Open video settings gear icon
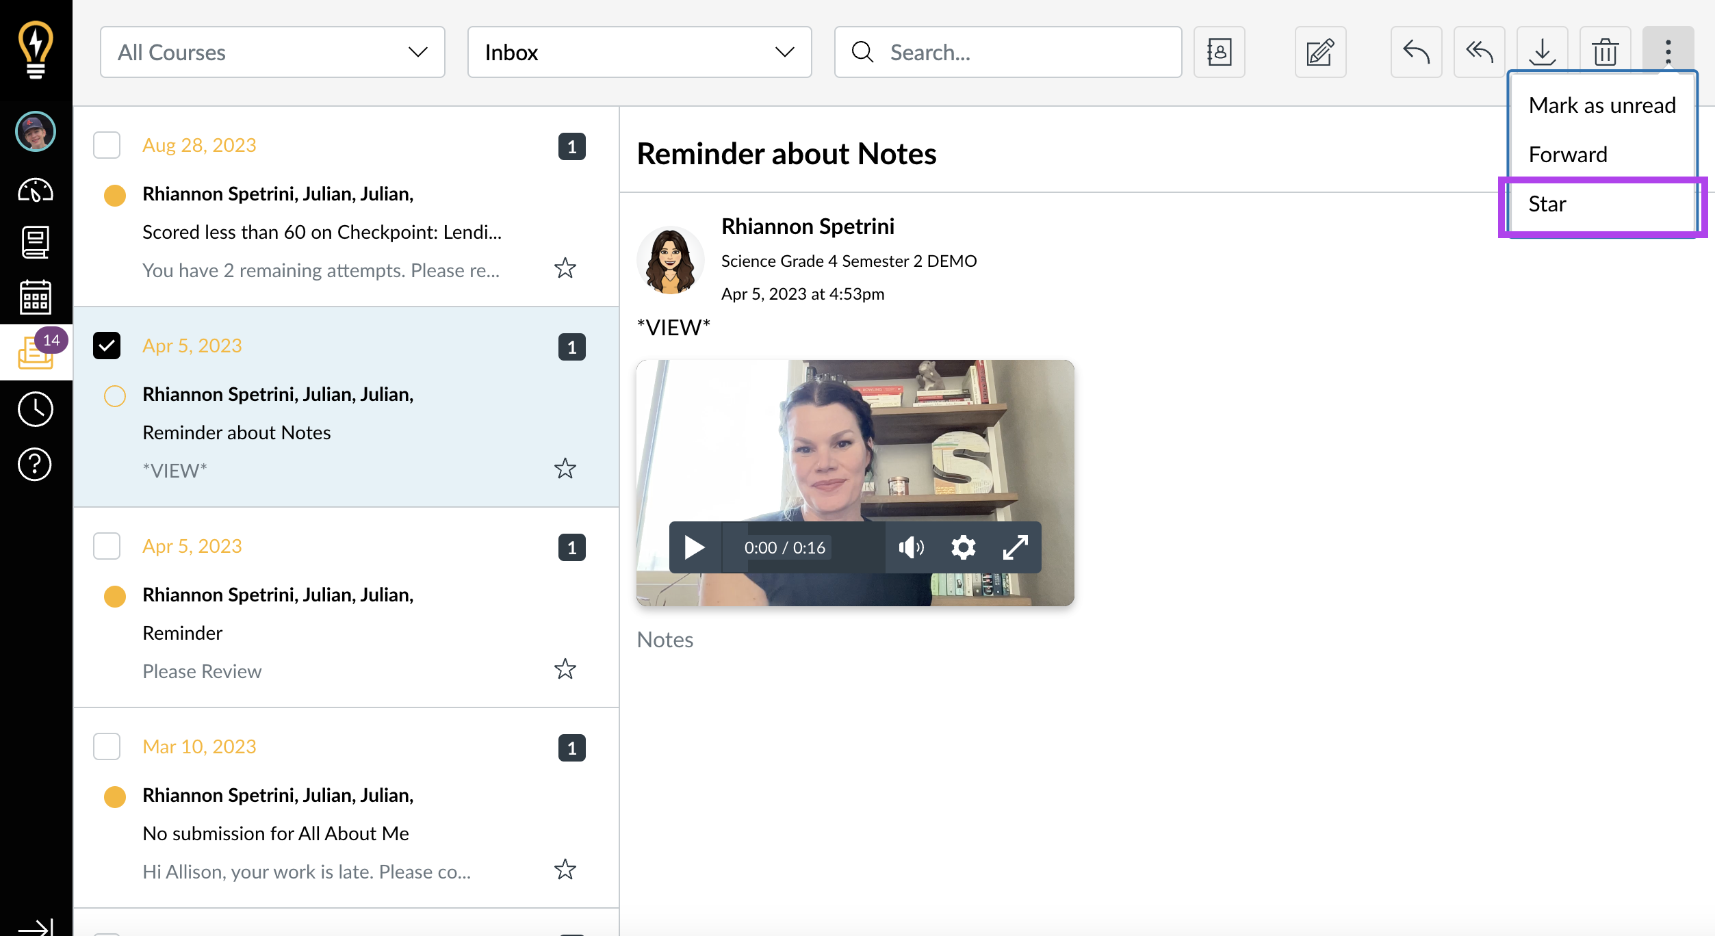Image resolution: width=1715 pixels, height=936 pixels. pos(963,547)
